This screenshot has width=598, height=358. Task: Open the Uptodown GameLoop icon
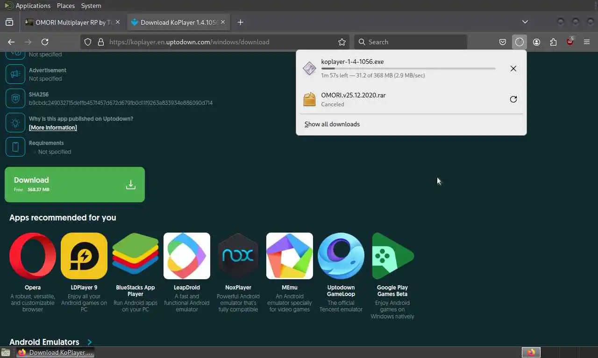(x=341, y=256)
